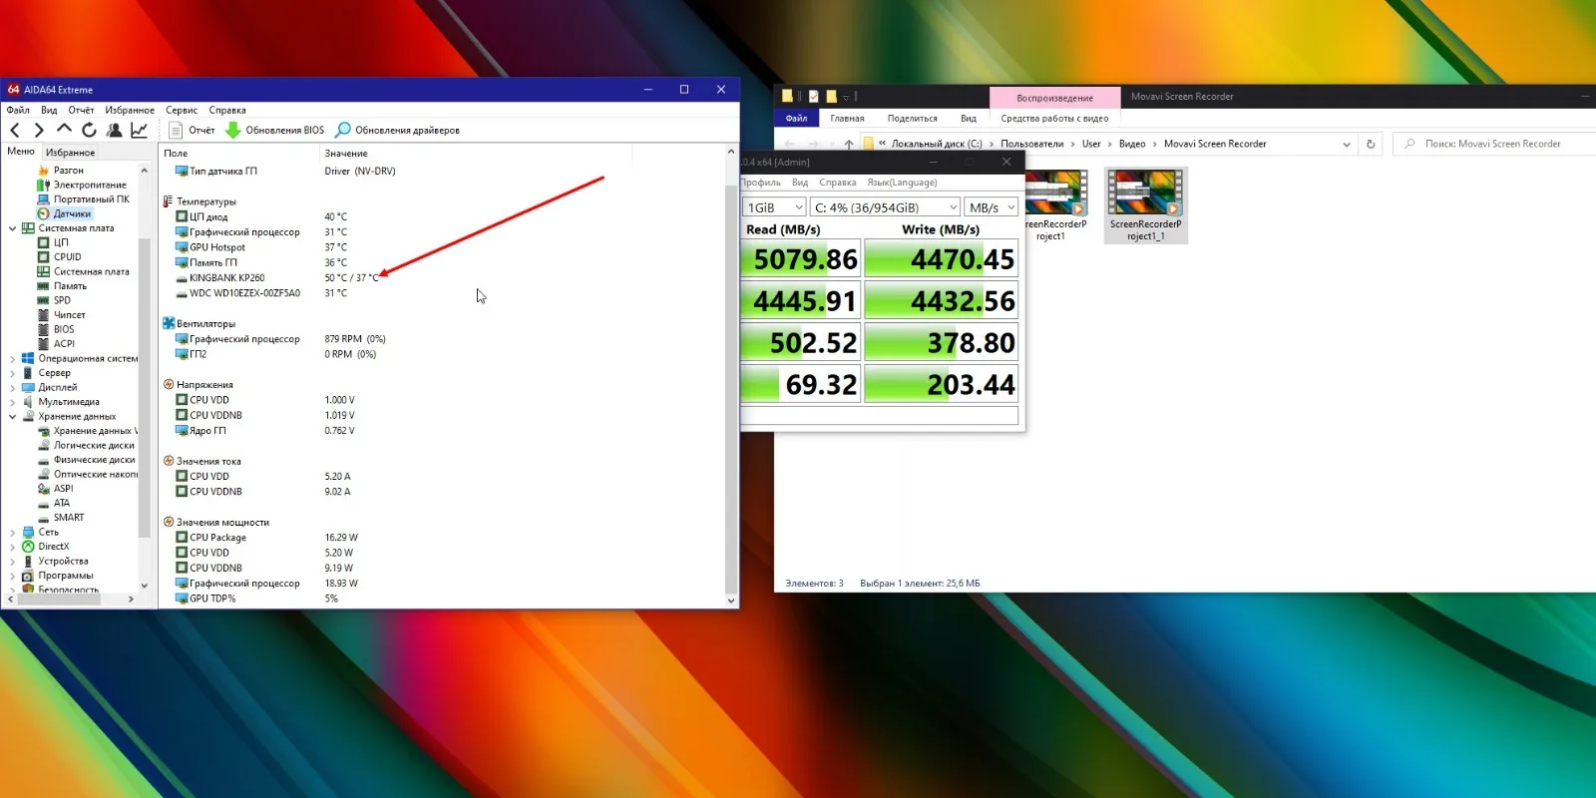Open the Сервис menu in AIDA64
This screenshot has width=1596, height=798.
pos(182,110)
